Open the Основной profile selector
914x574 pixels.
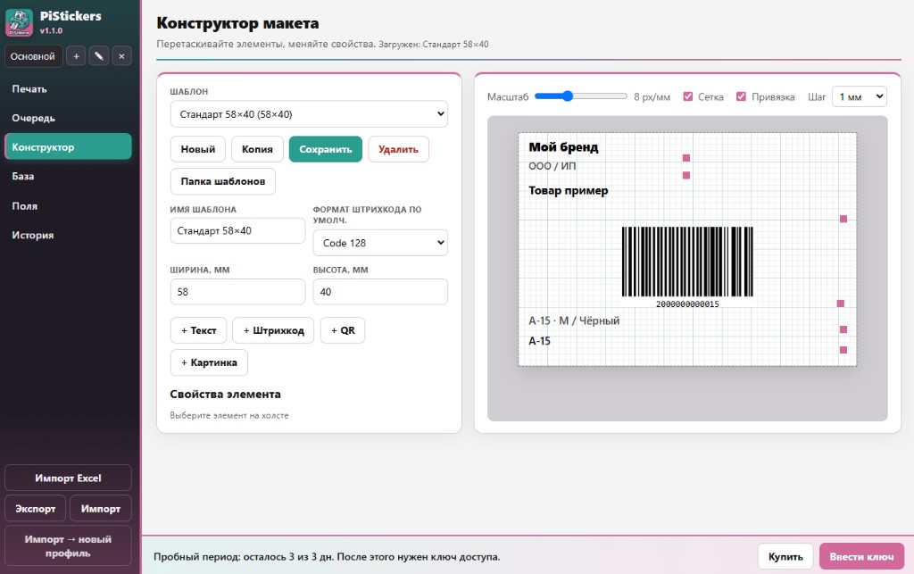tap(33, 56)
